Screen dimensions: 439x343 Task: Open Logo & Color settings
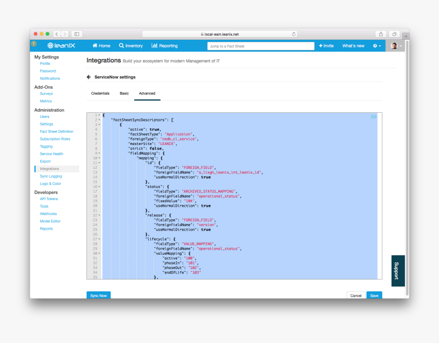(x=51, y=184)
